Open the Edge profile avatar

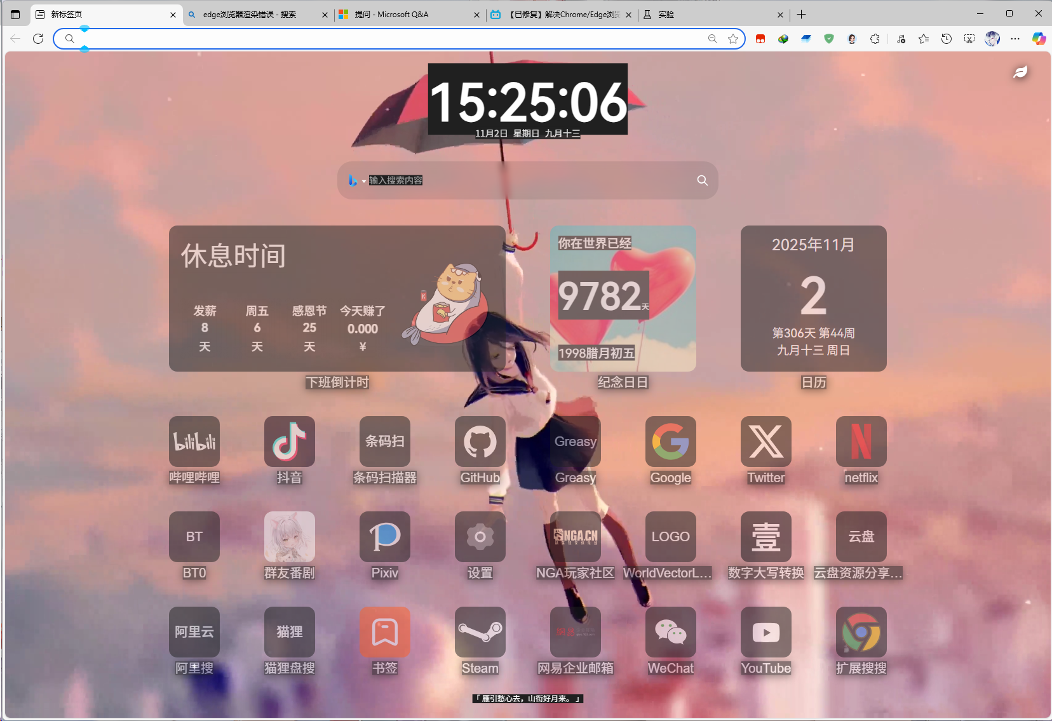(x=992, y=39)
